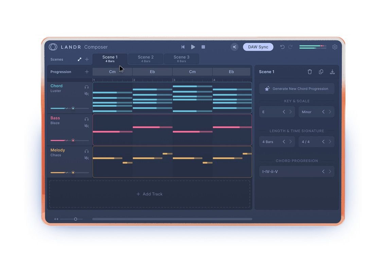The height and width of the screenshot is (263, 385).
Task: Open settings with the gear icon
Action: tap(335, 47)
